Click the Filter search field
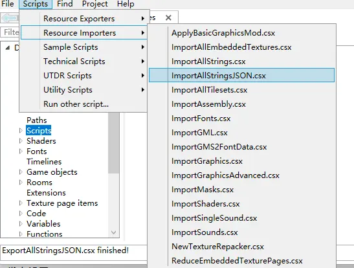The width and height of the screenshot is (354, 268). [x=10, y=32]
